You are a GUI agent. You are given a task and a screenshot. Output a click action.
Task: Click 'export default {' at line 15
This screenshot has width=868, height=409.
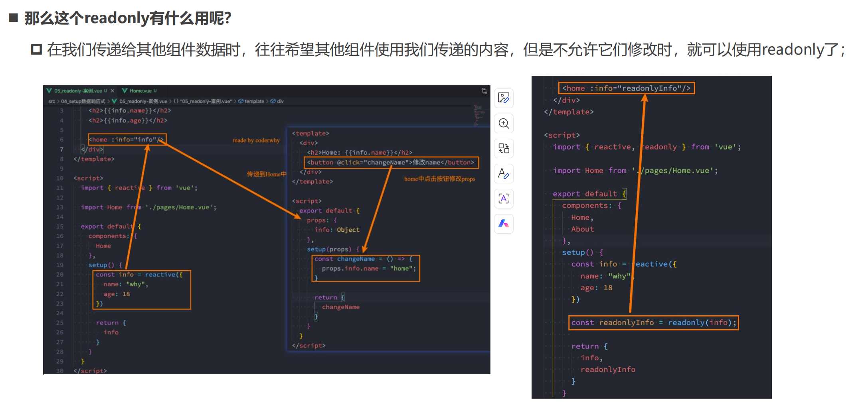[111, 226]
